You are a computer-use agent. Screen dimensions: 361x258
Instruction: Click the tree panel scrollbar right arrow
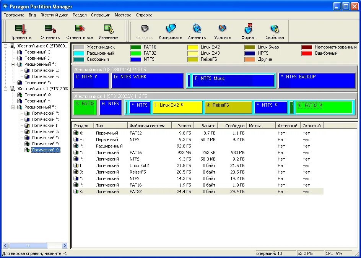click(x=65, y=245)
